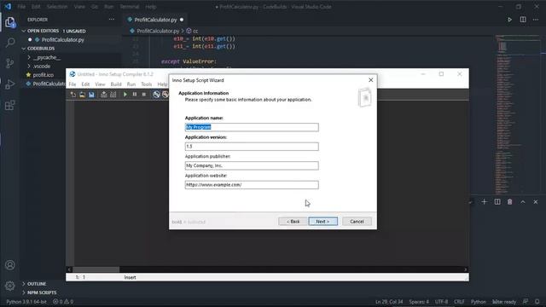This screenshot has width=546, height=307.
Task: Split the VS Code editor right
Action: 523,20
